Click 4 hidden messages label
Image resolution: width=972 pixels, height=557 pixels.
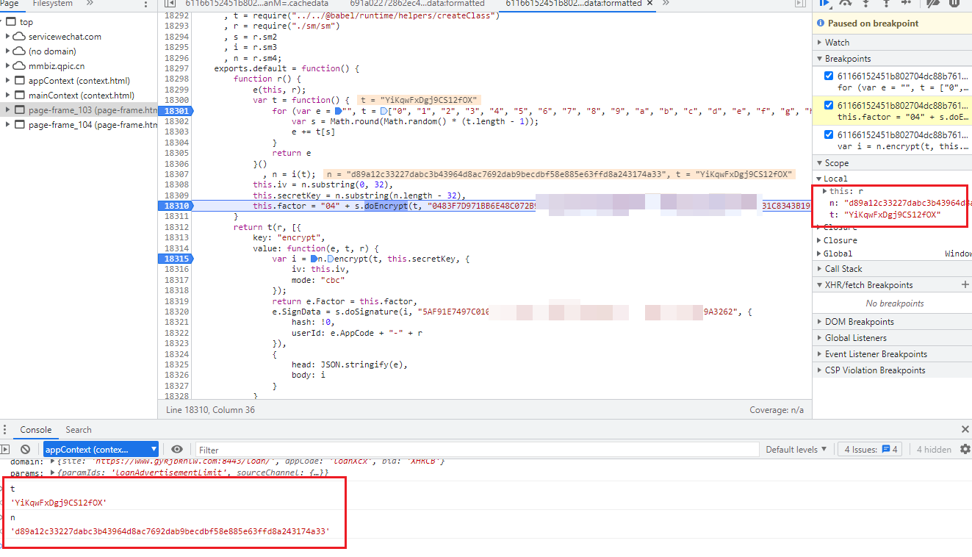click(934, 449)
